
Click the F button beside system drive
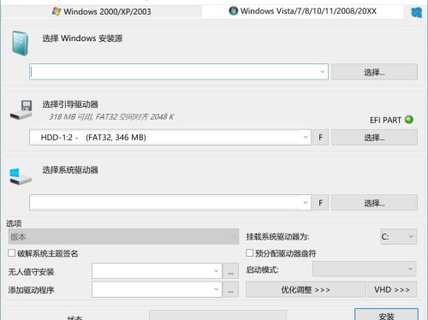pyautogui.click(x=320, y=203)
